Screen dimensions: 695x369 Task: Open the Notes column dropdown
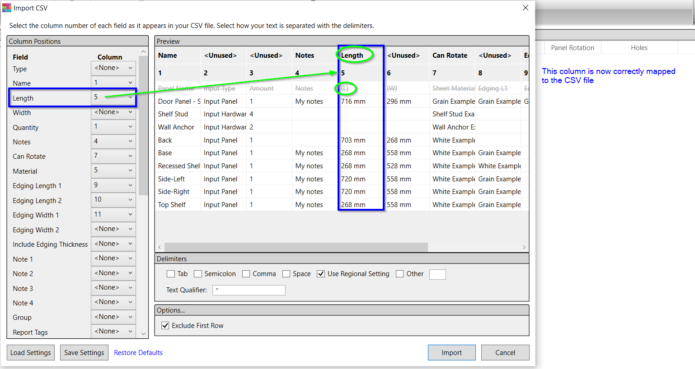click(x=113, y=141)
